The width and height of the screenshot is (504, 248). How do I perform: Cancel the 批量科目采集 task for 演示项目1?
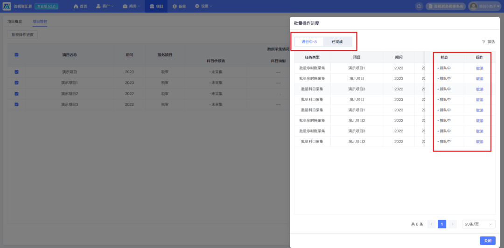(480, 110)
